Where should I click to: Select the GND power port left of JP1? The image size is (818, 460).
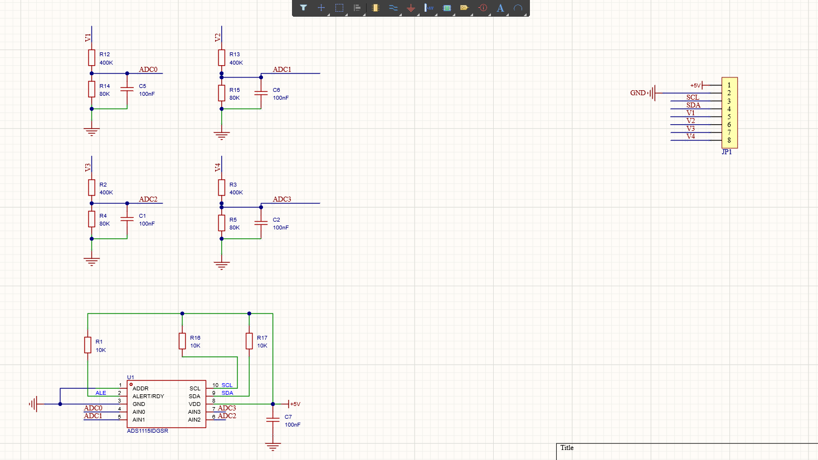pos(644,93)
